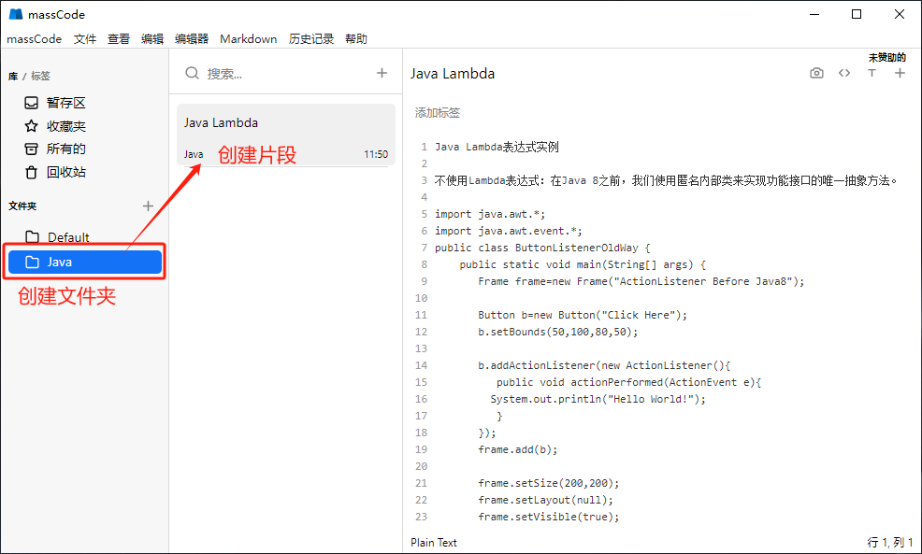The height and width of the screenshot is (554, 922).
Task: Click line frame.setLayout(null);
Action: pos(545,500)
